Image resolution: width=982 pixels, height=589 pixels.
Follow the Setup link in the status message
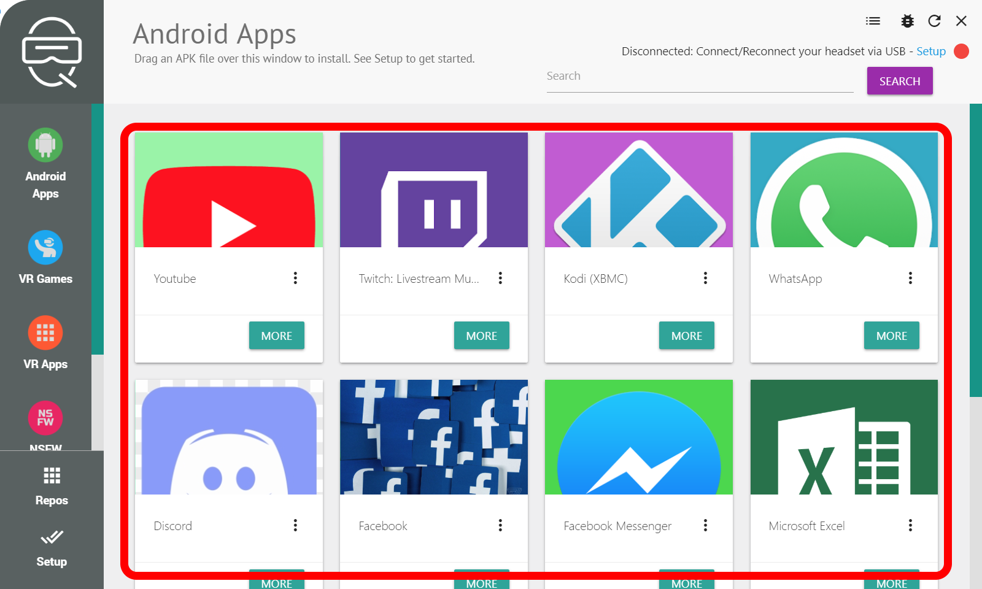click(x=931, y=52)
